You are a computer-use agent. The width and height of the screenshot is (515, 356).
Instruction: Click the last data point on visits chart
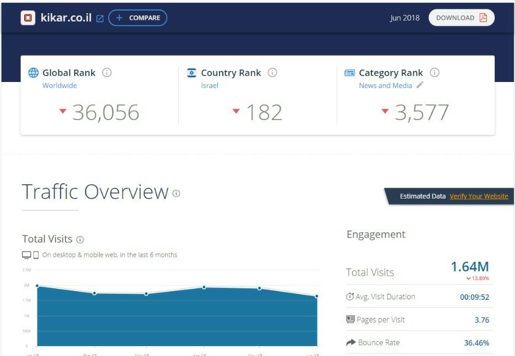(x=317, y=297)
